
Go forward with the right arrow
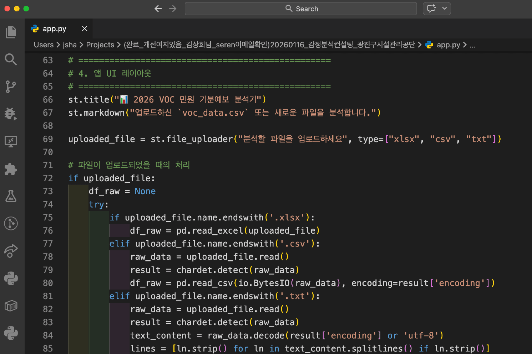pyautogui.click(x=173, y=9)
